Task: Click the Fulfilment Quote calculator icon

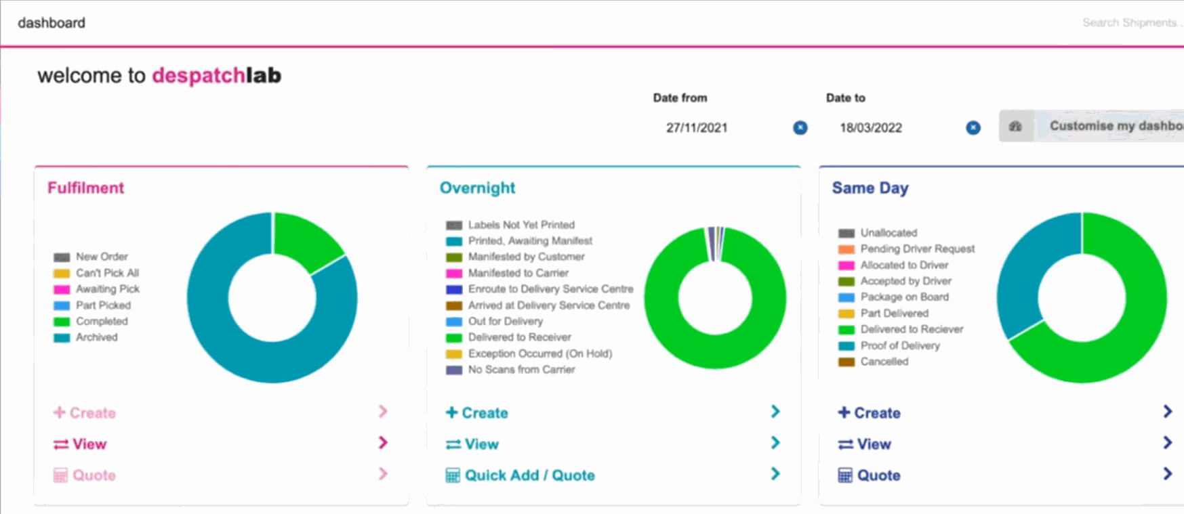Action: (60, 475)
